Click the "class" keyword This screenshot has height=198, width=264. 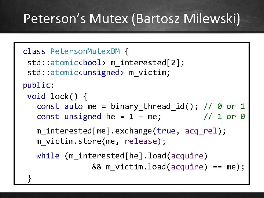(34, 51)
